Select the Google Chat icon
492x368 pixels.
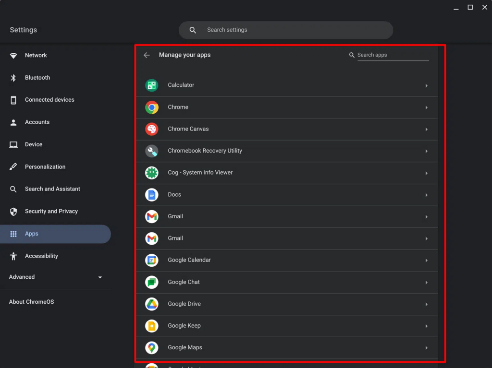[151, 282]
